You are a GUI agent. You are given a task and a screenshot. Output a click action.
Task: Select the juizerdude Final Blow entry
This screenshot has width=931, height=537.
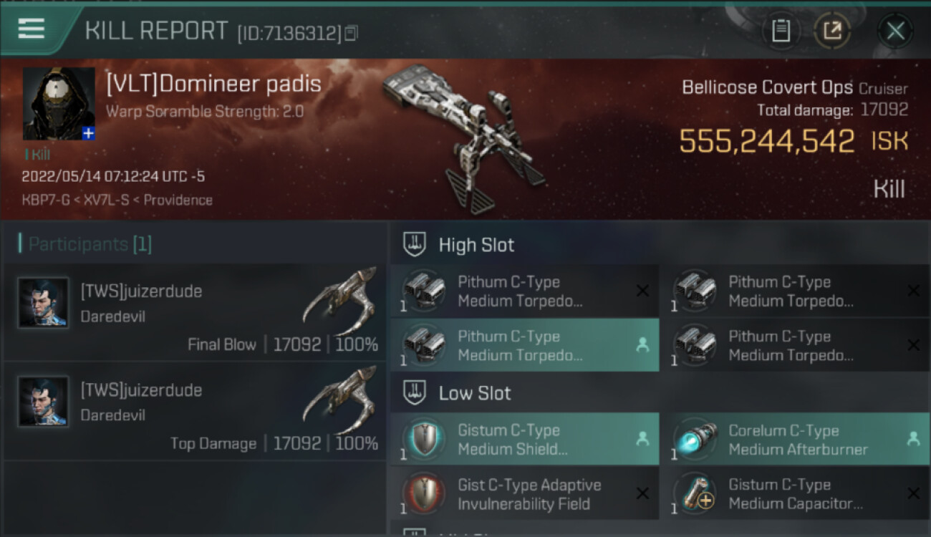[195, 311]
